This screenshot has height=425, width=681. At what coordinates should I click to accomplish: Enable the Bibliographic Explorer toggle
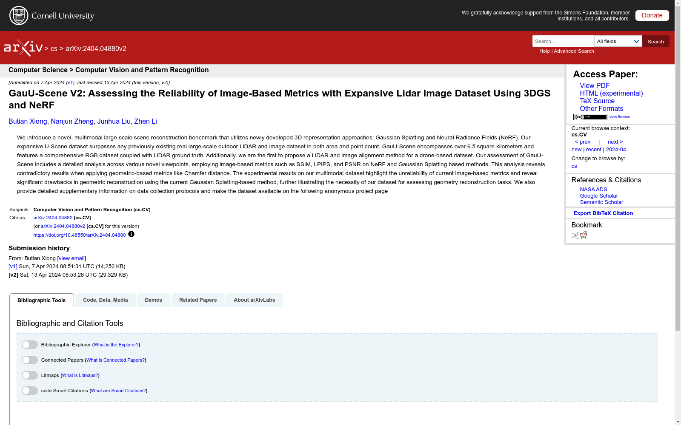click(x=30, y=345)
